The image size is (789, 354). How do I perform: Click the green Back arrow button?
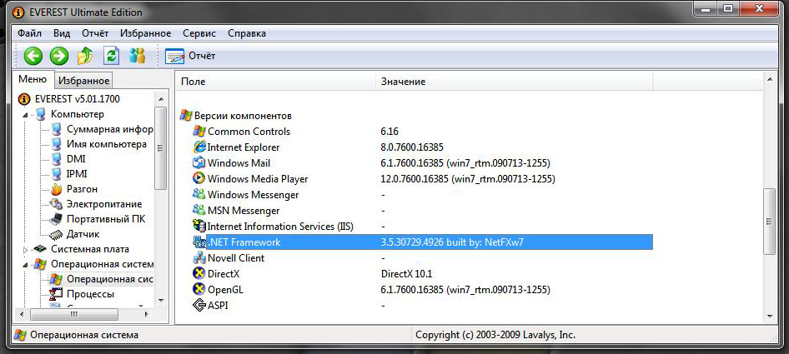(33, 56)
